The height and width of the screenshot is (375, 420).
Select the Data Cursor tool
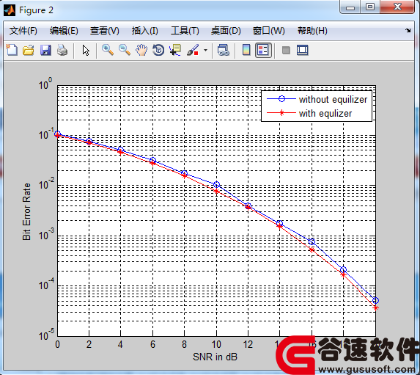click(175, 50)
